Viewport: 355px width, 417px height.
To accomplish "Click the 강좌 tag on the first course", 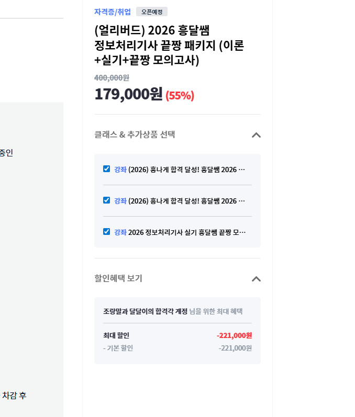I will point(120,170).
